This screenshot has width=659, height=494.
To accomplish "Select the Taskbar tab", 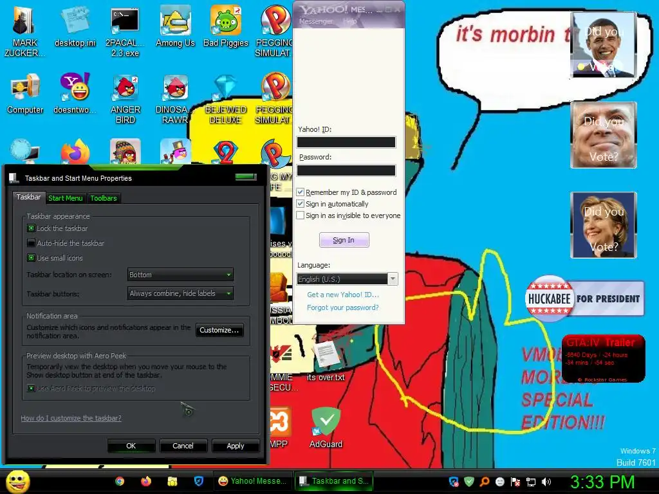I will [x=28, y=197].
